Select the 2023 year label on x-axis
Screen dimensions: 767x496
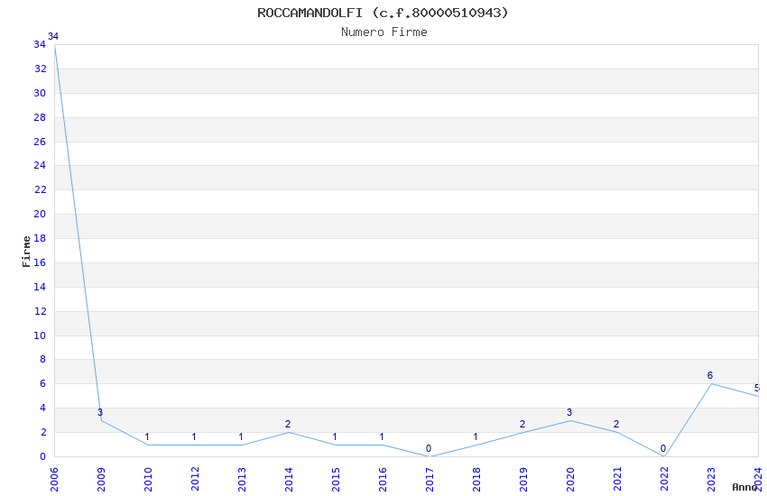[x=712, y=480]
